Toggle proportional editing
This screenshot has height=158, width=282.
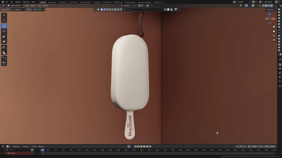pyautogui.click(x=147, y=6)
